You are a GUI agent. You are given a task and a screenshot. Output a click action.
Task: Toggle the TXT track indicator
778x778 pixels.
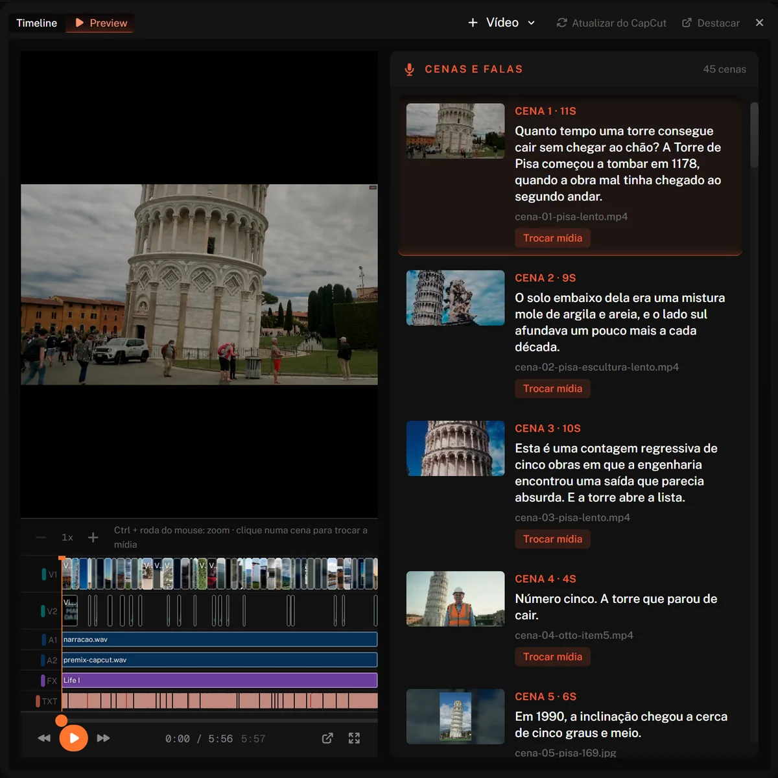click(38, 701)
